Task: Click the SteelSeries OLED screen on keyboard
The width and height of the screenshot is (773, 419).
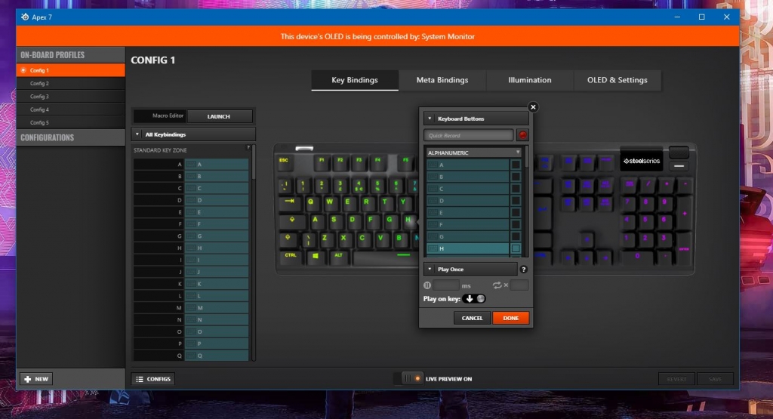Action: point(642,160)
